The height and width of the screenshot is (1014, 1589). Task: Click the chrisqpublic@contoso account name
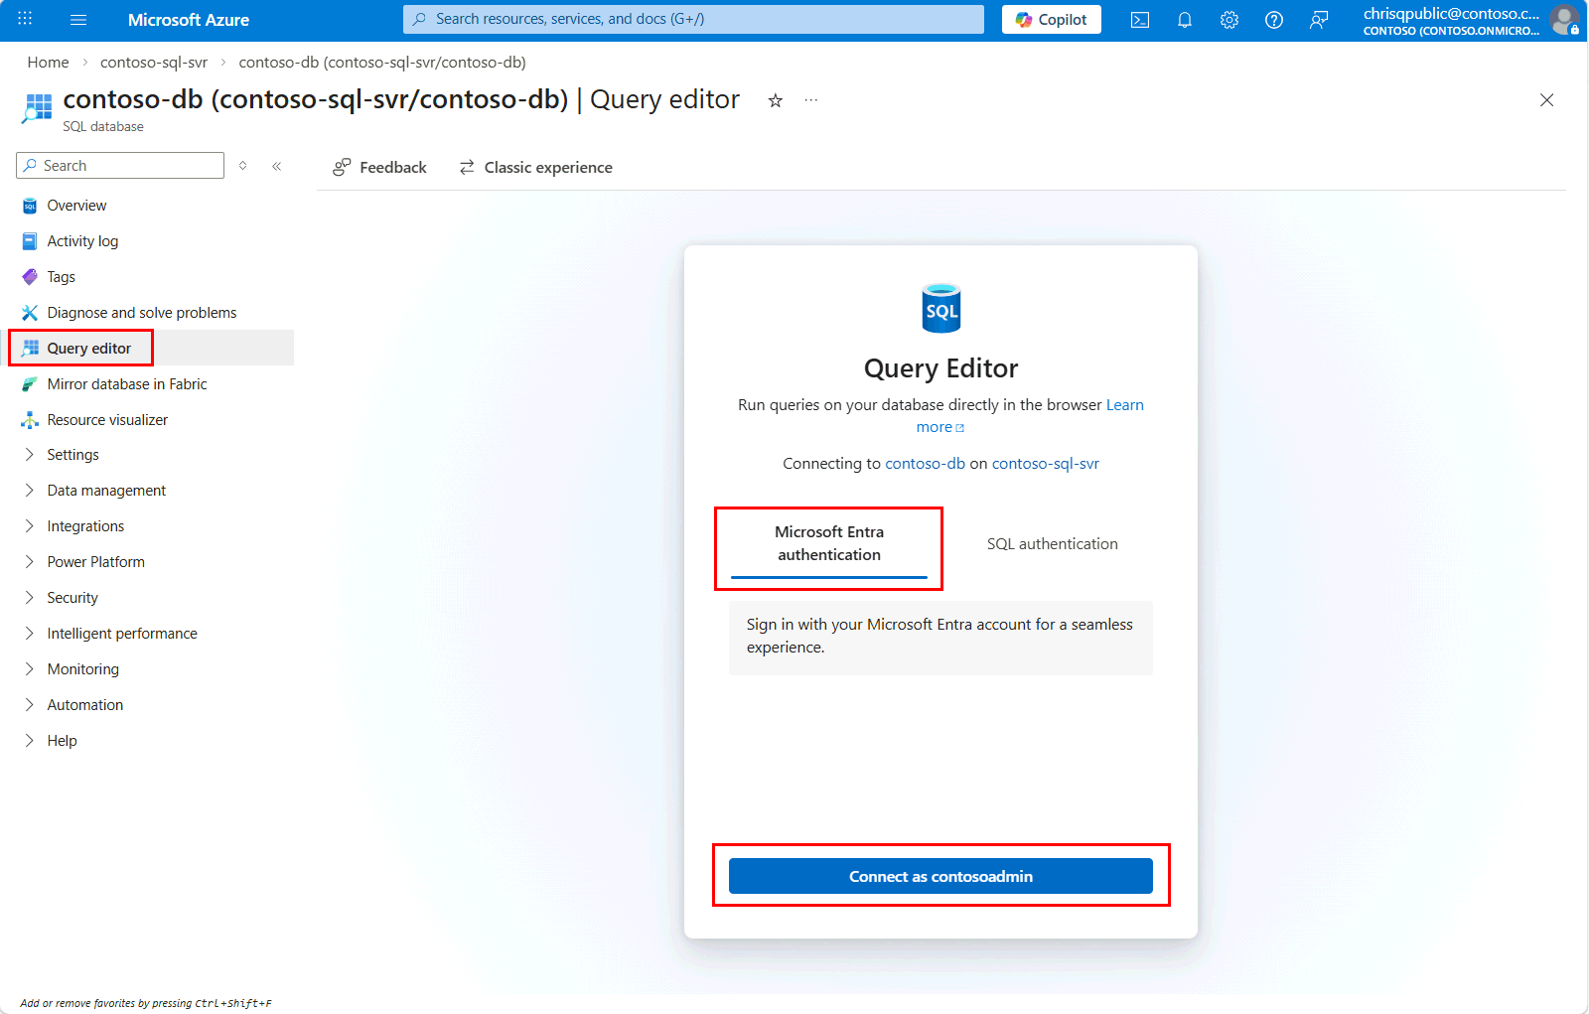coord(1451,14)
